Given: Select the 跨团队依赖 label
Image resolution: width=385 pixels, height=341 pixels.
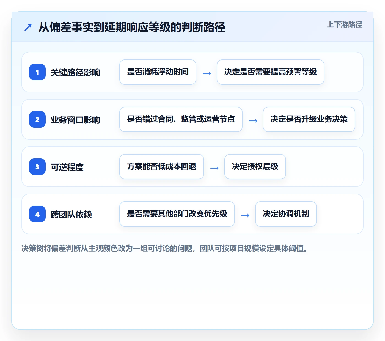Looking at the screenshot, I should click(71, 215).
